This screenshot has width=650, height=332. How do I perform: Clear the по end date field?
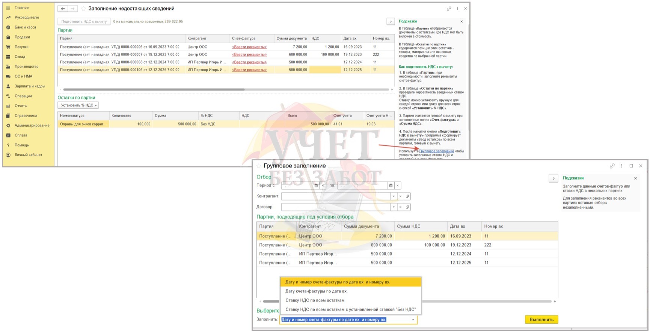click(x=398, y=186)
